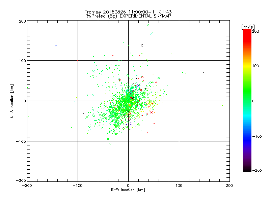Click the blue band of the colorbar
The height and width of the screenshot is (202, 270).
pos(247,139)
